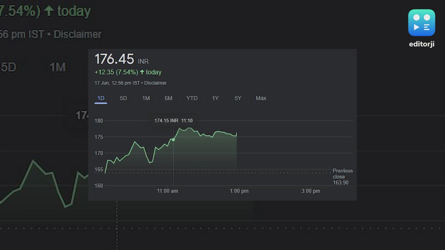Screen dimensions: 445x250
Task: Click the green up arrow beside 'today' in card
Action: tap(142, 72)
